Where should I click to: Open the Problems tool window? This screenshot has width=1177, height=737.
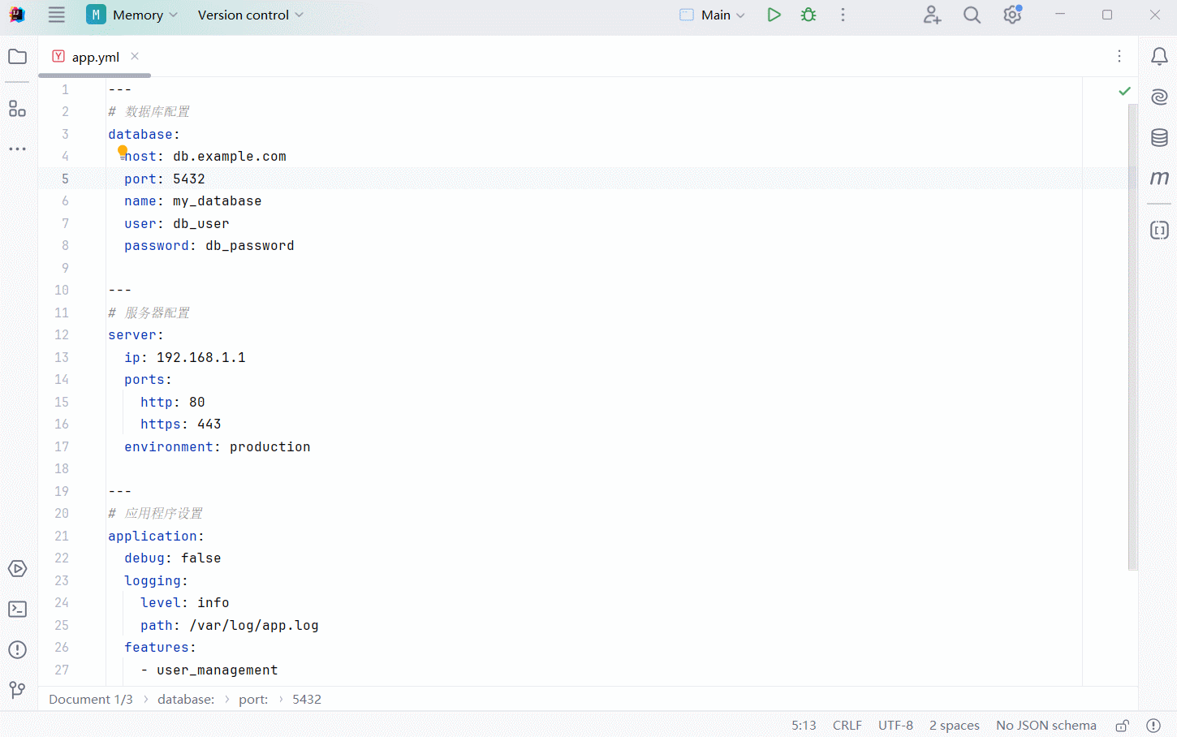pyautogui.click(x=17, y=650)
